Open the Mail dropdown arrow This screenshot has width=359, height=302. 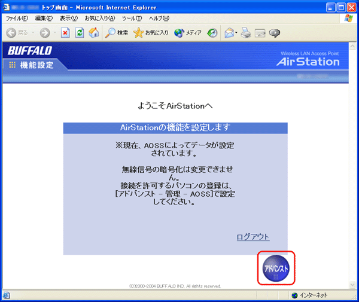(236, 33)
